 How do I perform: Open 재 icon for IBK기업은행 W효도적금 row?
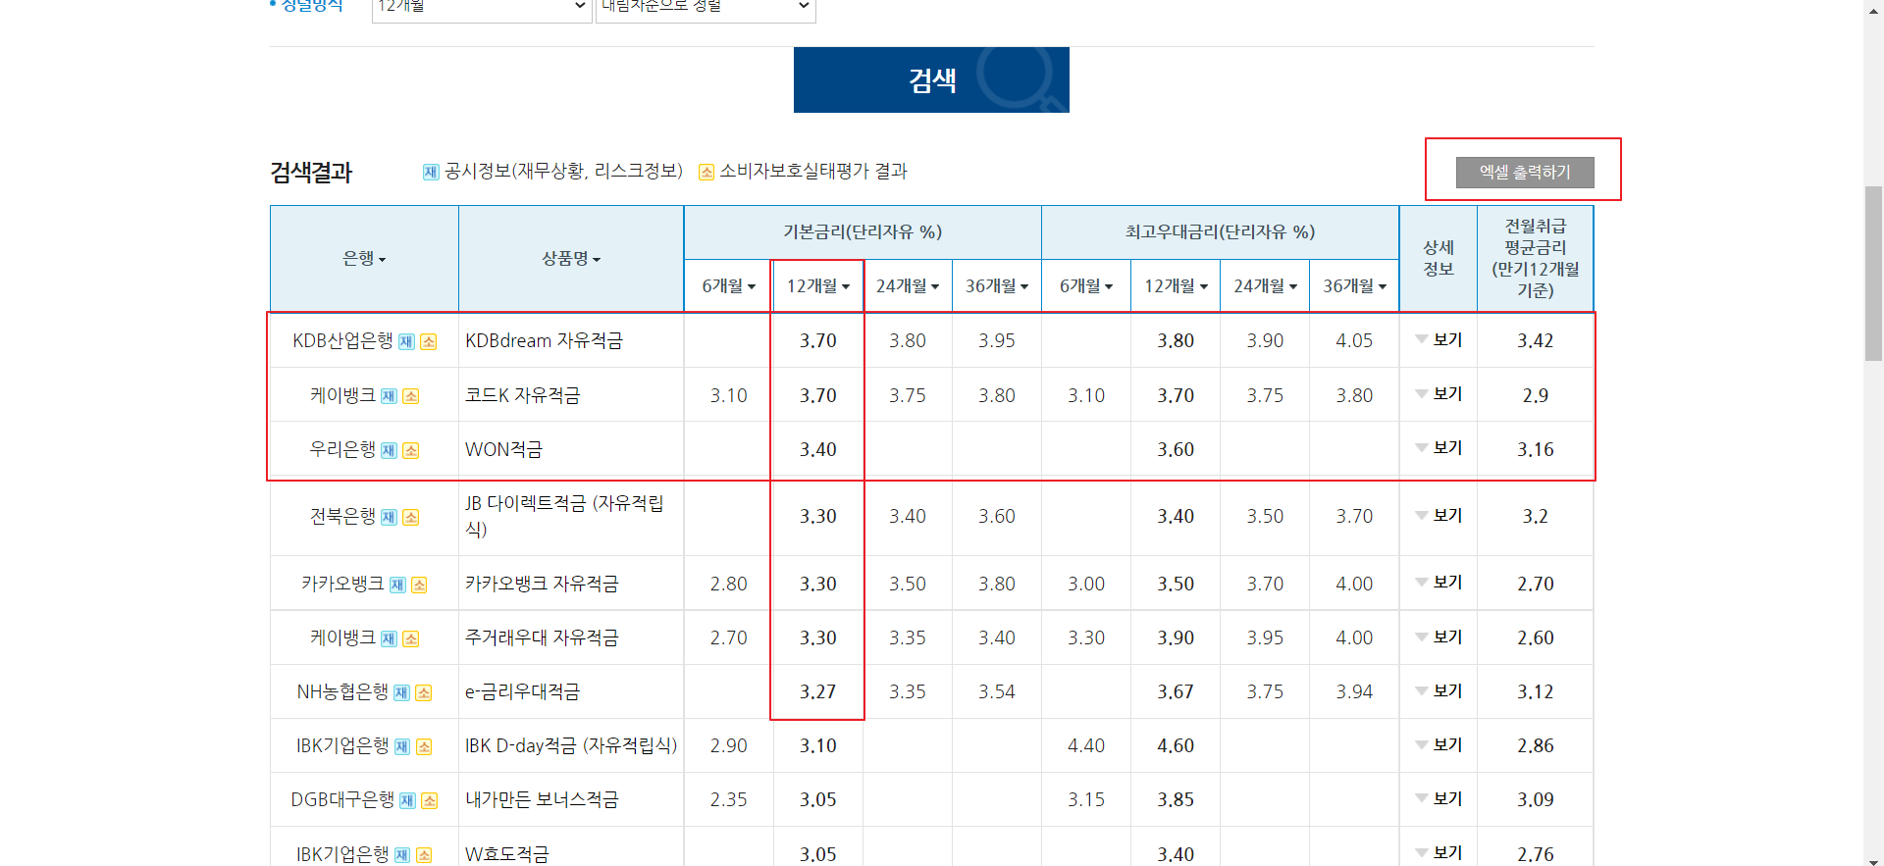coord(402,854)
